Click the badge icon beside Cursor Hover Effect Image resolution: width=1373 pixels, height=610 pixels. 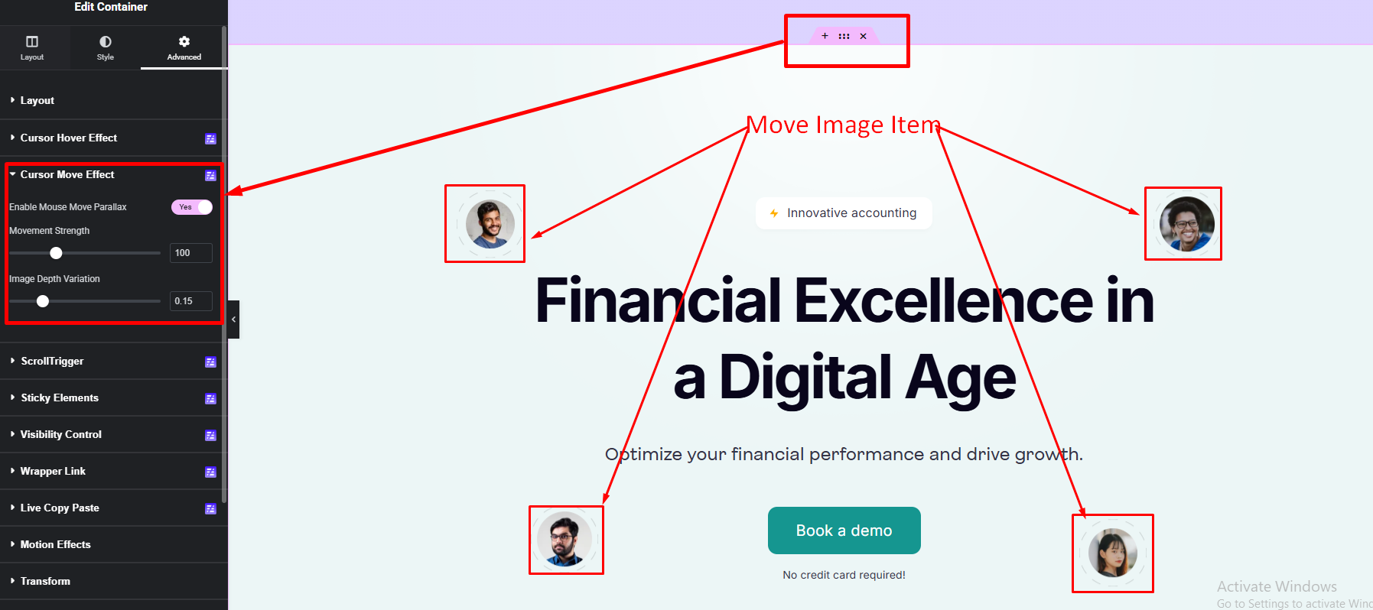coord(210,138)
